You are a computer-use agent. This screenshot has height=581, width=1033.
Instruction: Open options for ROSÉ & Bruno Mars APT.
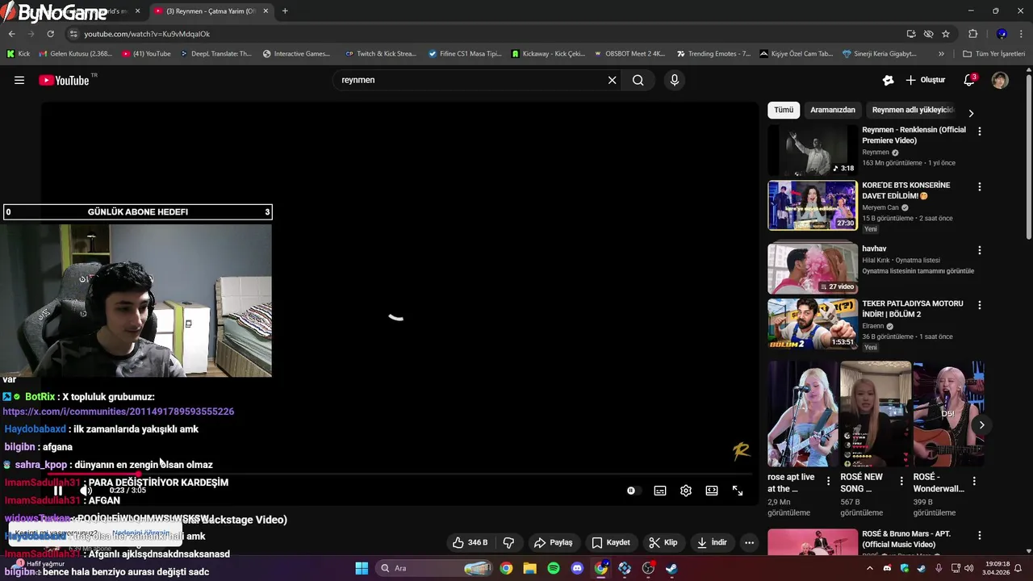click(980, 537)
